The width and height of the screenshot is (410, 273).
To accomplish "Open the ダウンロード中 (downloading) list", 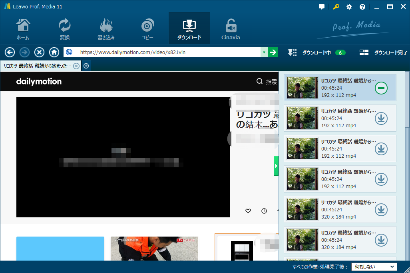I will click(x=316, y=53).
